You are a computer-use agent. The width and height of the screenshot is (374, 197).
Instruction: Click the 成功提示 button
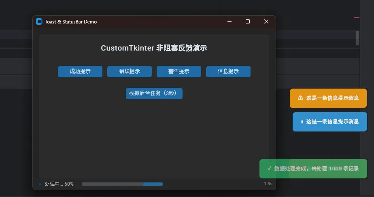(x=80, y=71)
